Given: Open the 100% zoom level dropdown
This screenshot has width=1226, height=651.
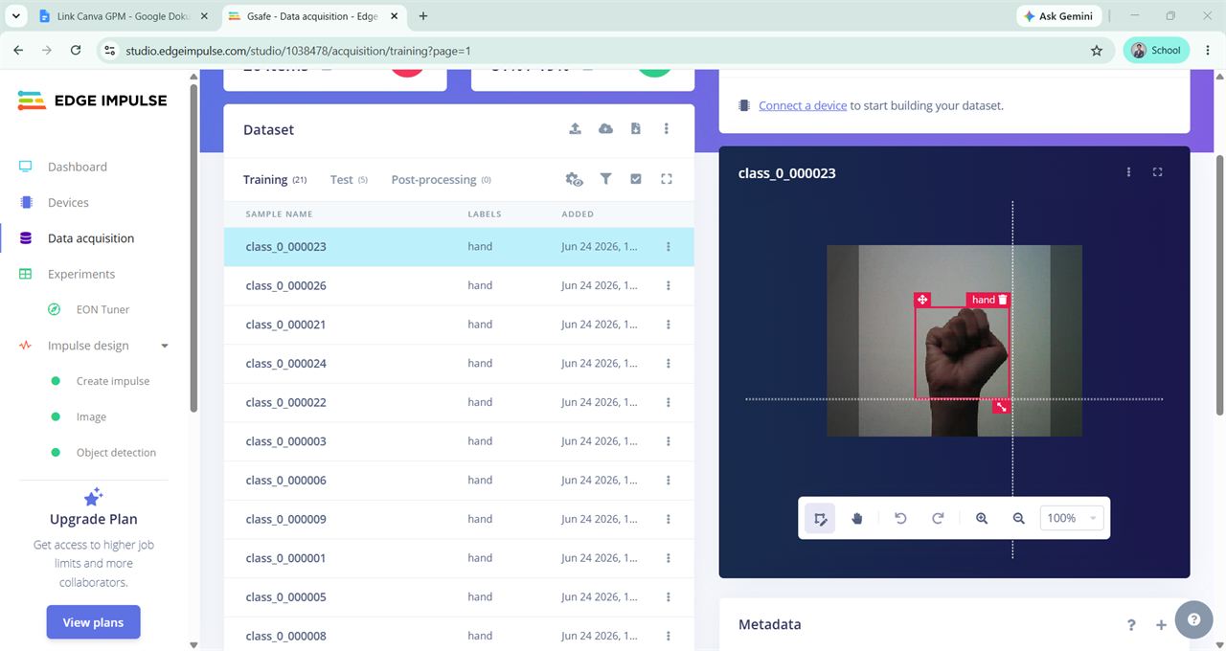Looking at the screenshot, I should coord(1072,518).
